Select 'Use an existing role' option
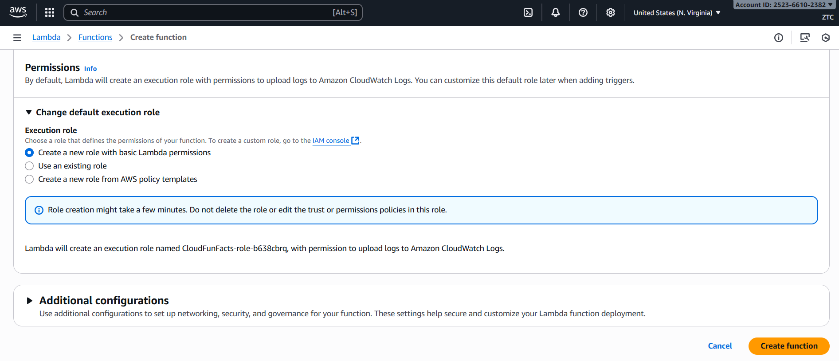Viewport: 839px width, 361px height. pos(29,166)
